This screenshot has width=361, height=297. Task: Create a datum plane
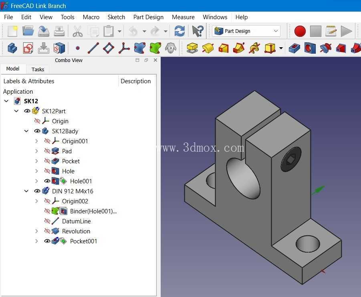(x=109, y=48)
